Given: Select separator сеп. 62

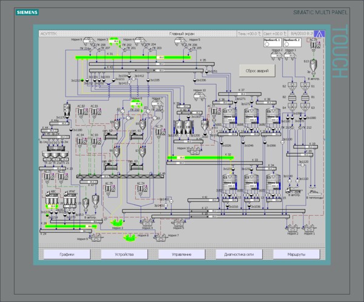Looking at the screenshot, I should [111, 136].
